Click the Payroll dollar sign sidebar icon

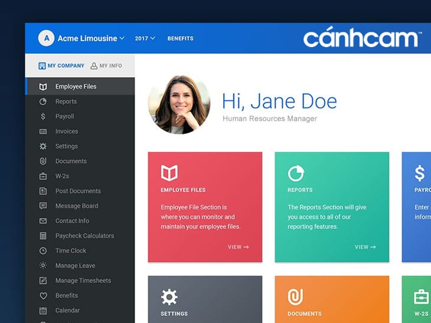(43, 116)
